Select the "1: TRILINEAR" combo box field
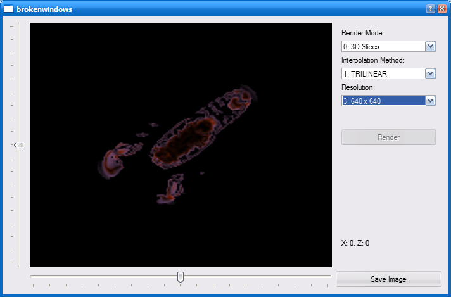This screenshot has width=451, height=297. click(383, 73)
